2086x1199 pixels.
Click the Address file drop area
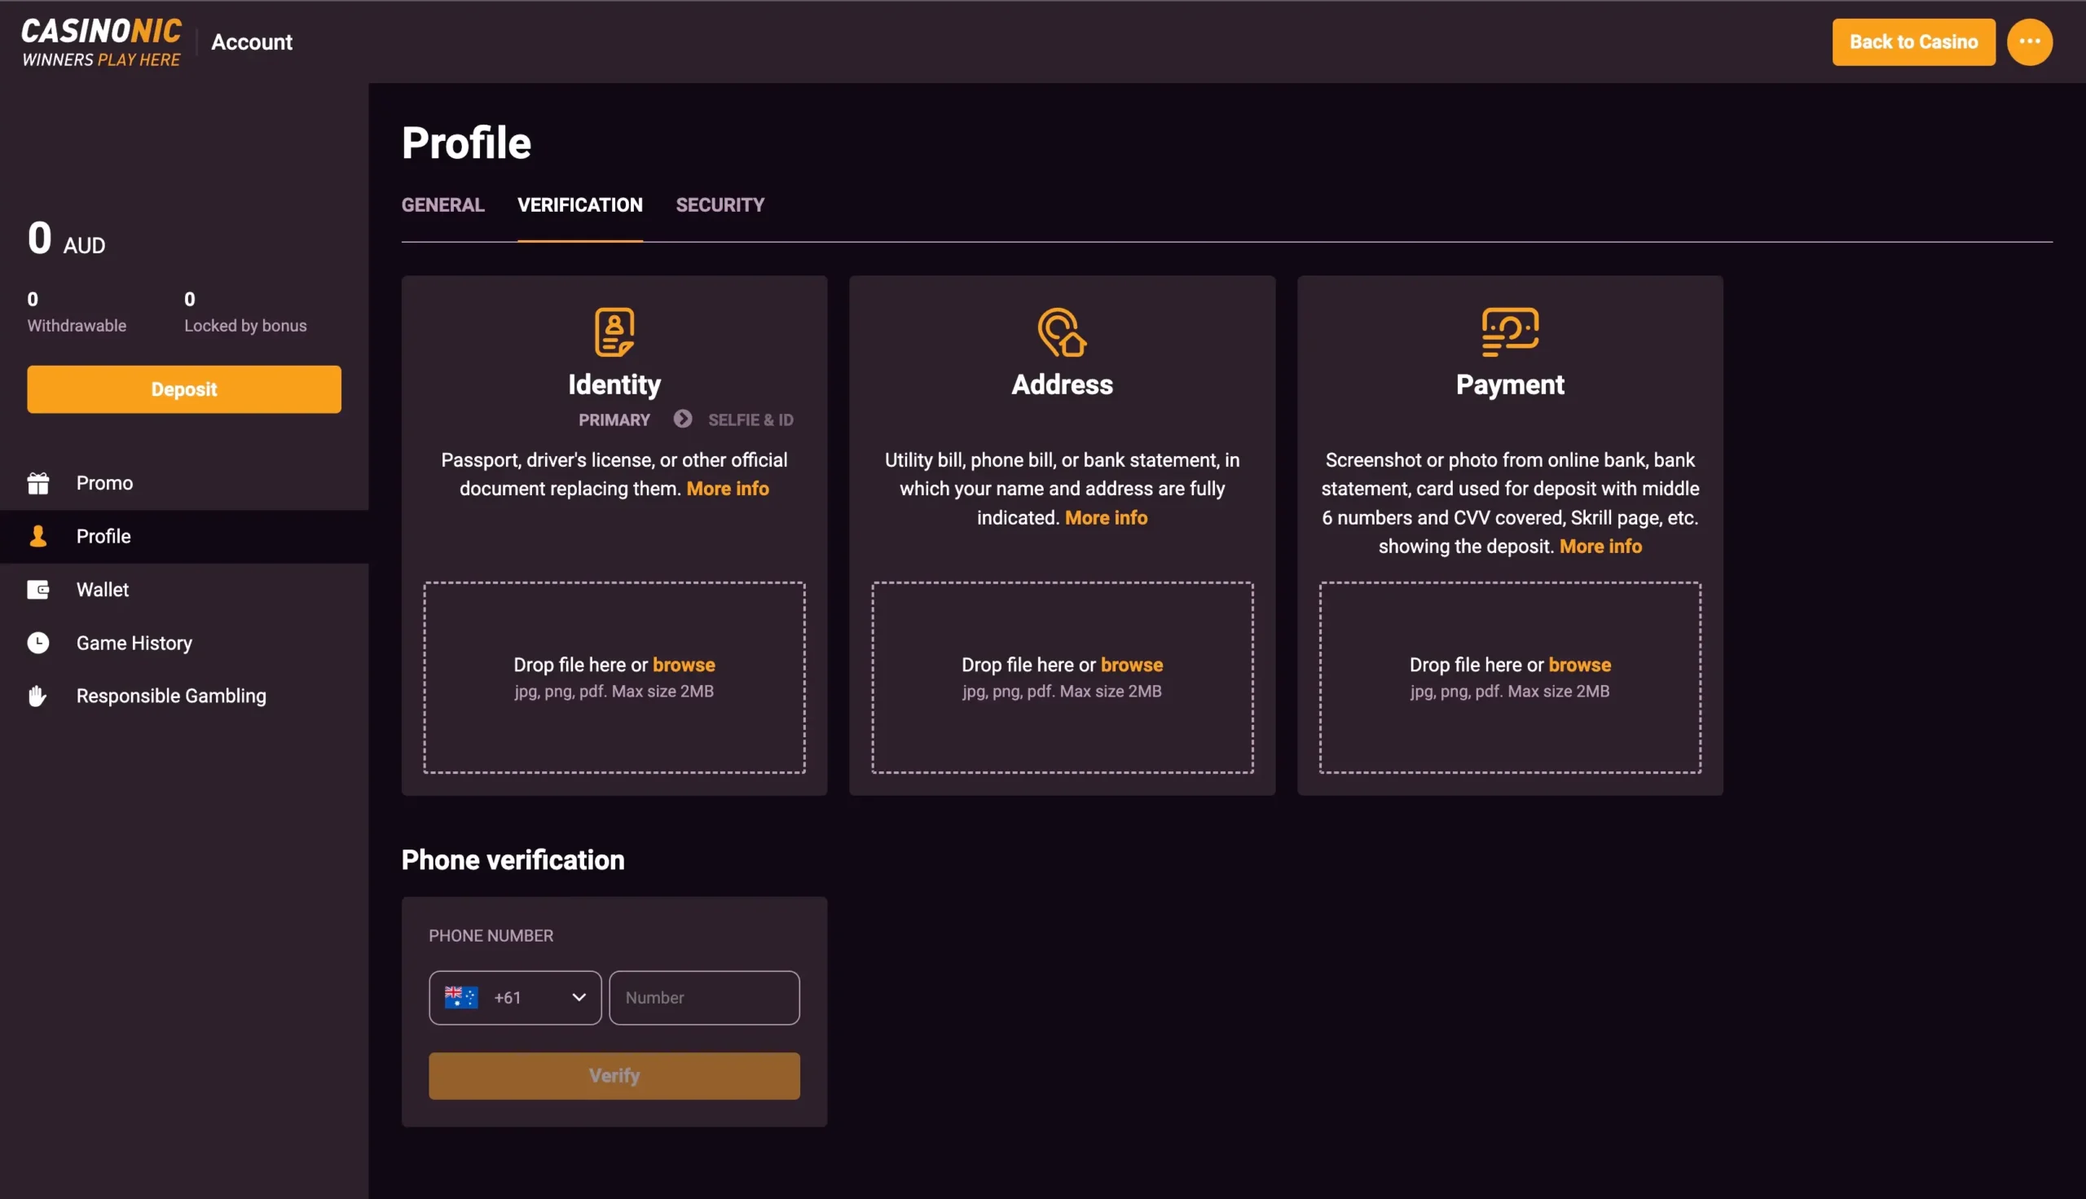[1063, 678]
